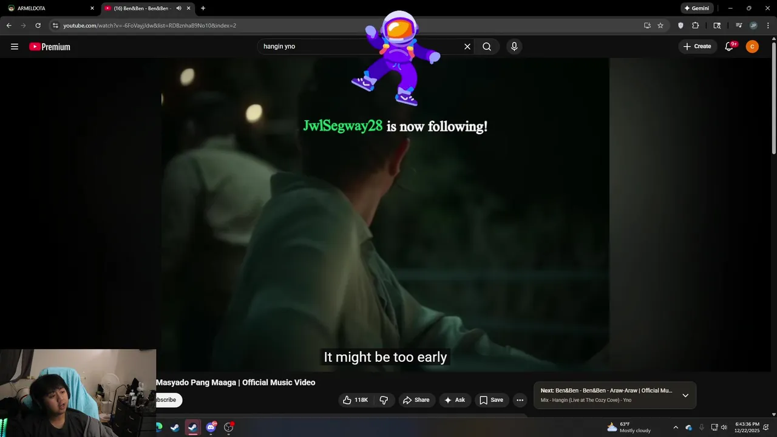Go back in browser
This screenshot has width=777, height=437.
coord(8,25)
